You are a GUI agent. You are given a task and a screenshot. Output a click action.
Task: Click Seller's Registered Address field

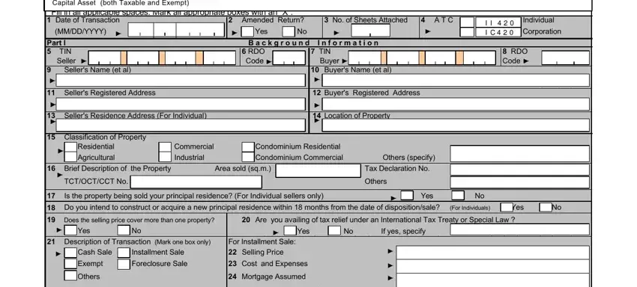point(181,104)
